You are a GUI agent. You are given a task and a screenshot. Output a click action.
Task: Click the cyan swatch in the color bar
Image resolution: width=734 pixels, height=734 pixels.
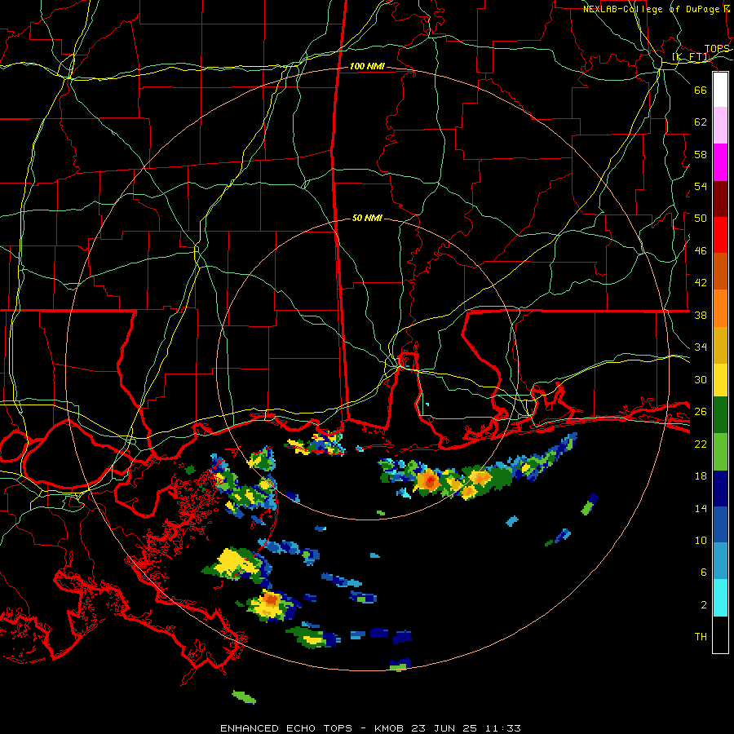(720, 598)
